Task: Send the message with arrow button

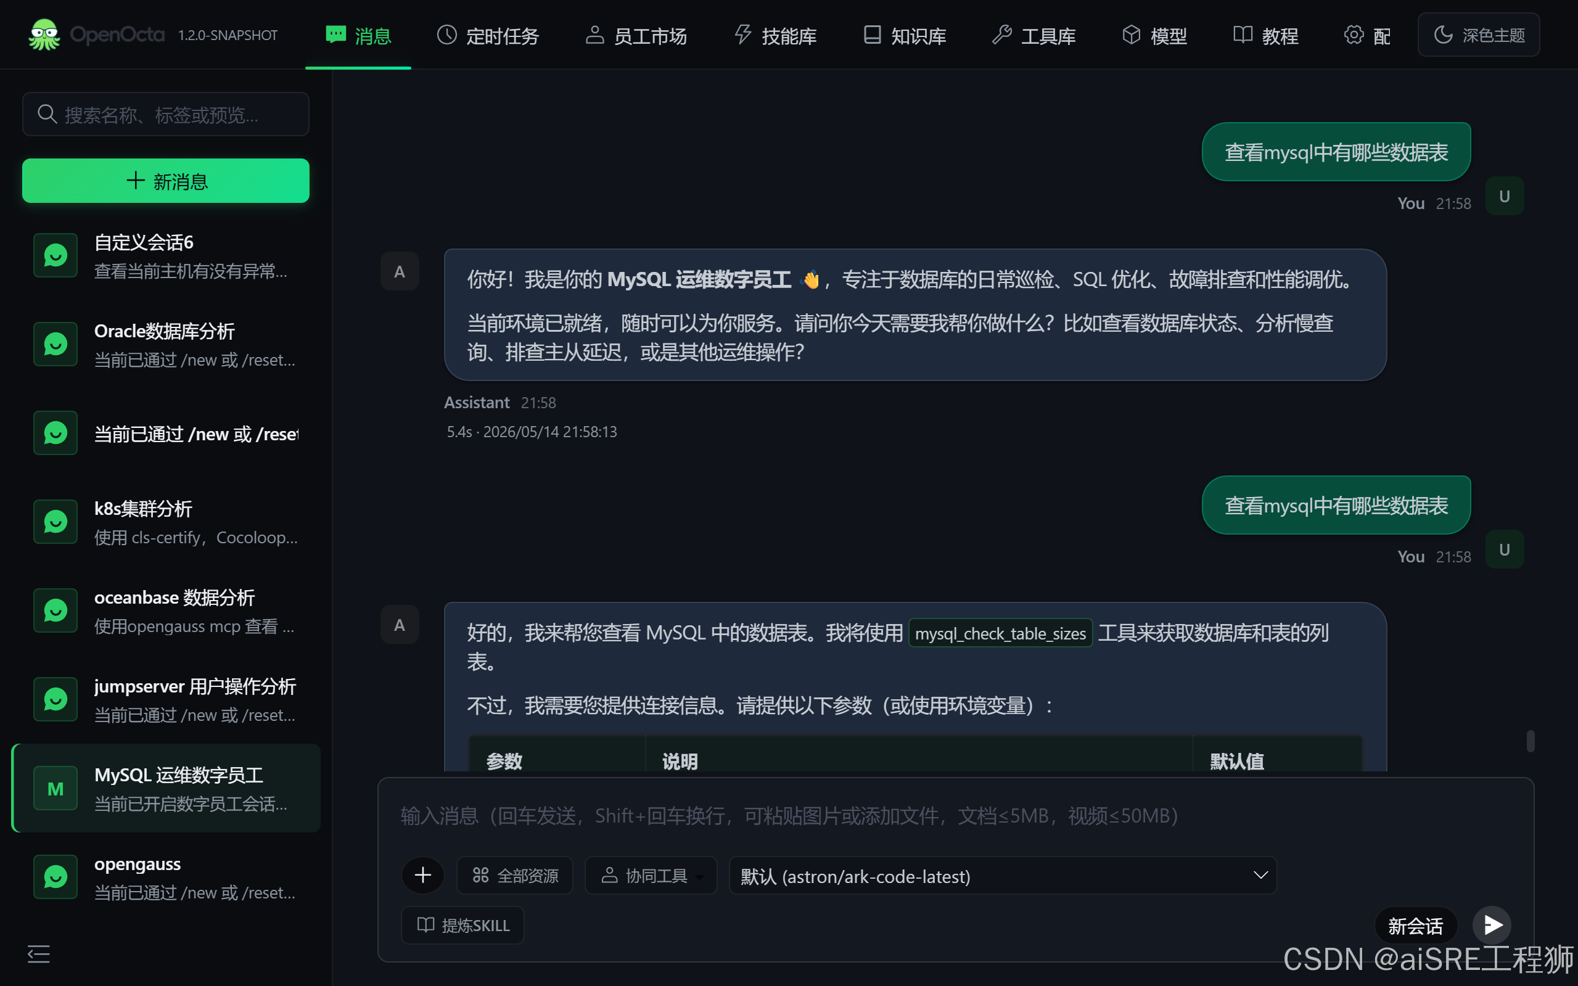Action: click(1492, 925)
